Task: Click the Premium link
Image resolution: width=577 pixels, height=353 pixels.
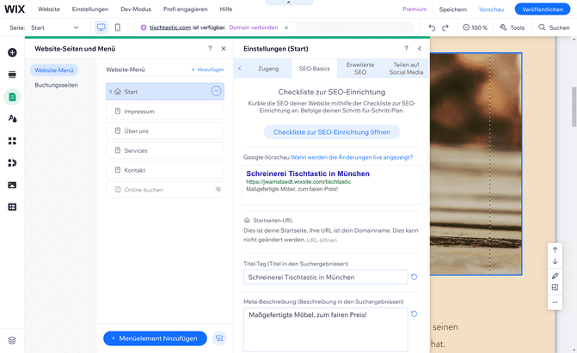Action: (414, 9)
